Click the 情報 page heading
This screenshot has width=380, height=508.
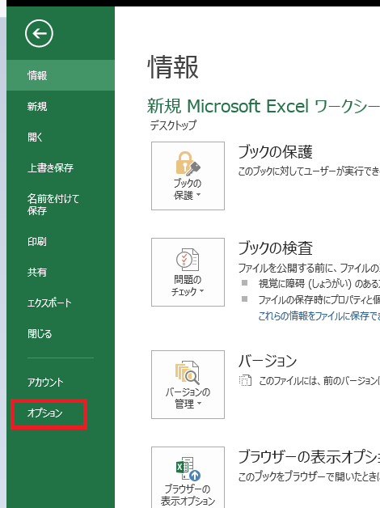pyautogui.click(x=173, y=67)
